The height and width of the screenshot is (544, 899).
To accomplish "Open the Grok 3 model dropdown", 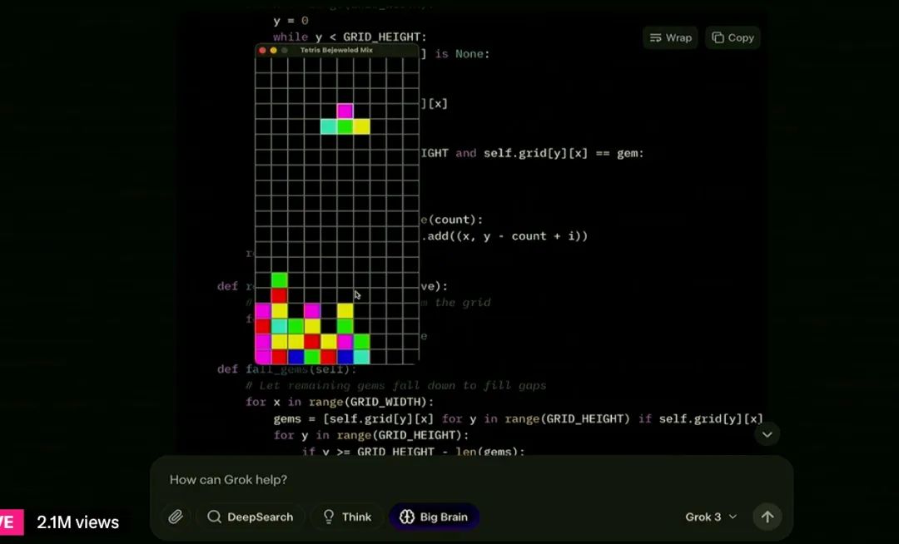I will [710, 517].
